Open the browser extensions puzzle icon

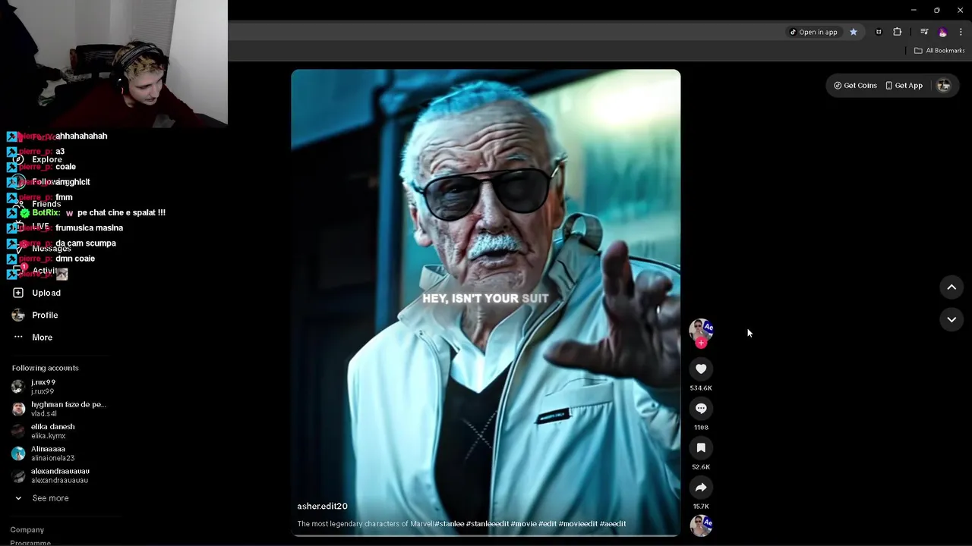coord(898,32)
